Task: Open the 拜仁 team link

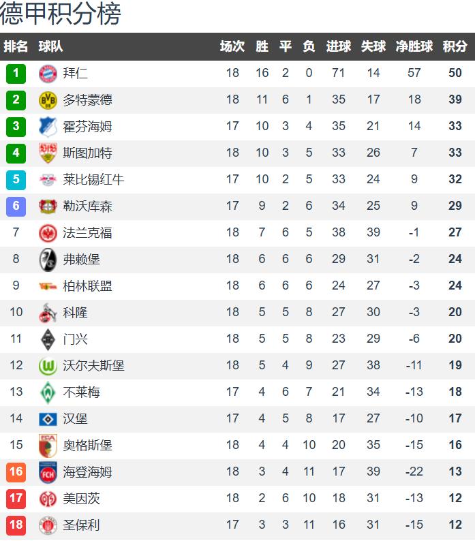Action: (75, 74)
